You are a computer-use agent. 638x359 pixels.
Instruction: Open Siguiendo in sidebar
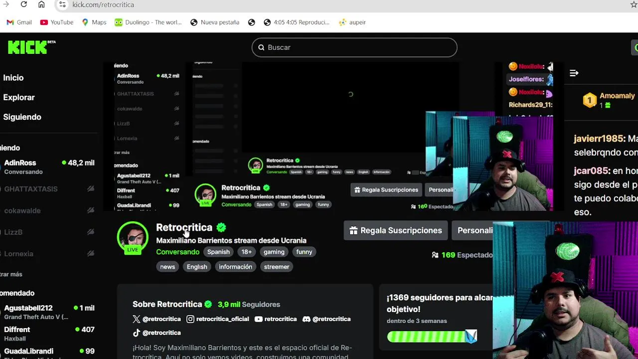(22, 117)
